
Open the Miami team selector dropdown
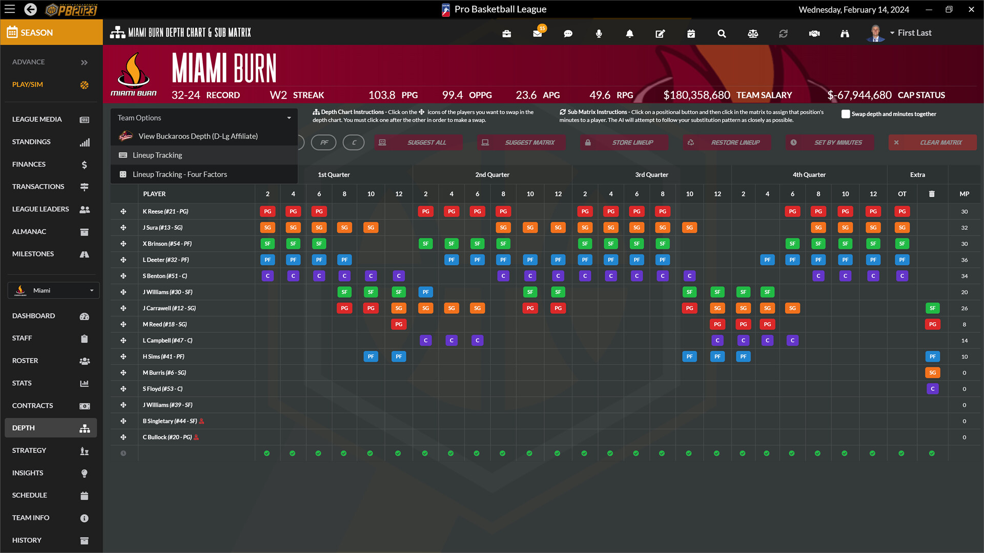pyautogui.click(x=53, y=290)
